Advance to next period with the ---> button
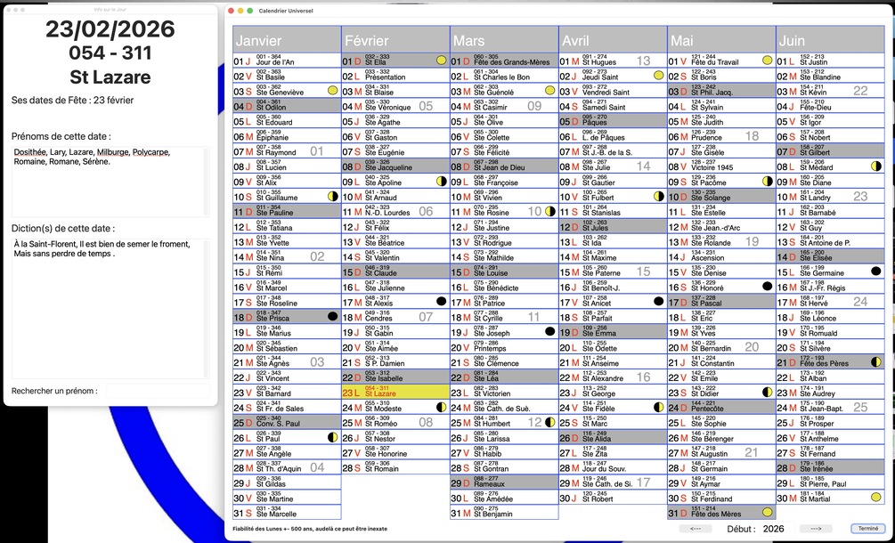 tap(816, 529)
